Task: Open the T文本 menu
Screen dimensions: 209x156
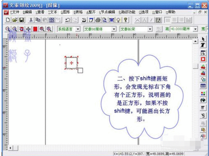Action: (x=52, y=12)
